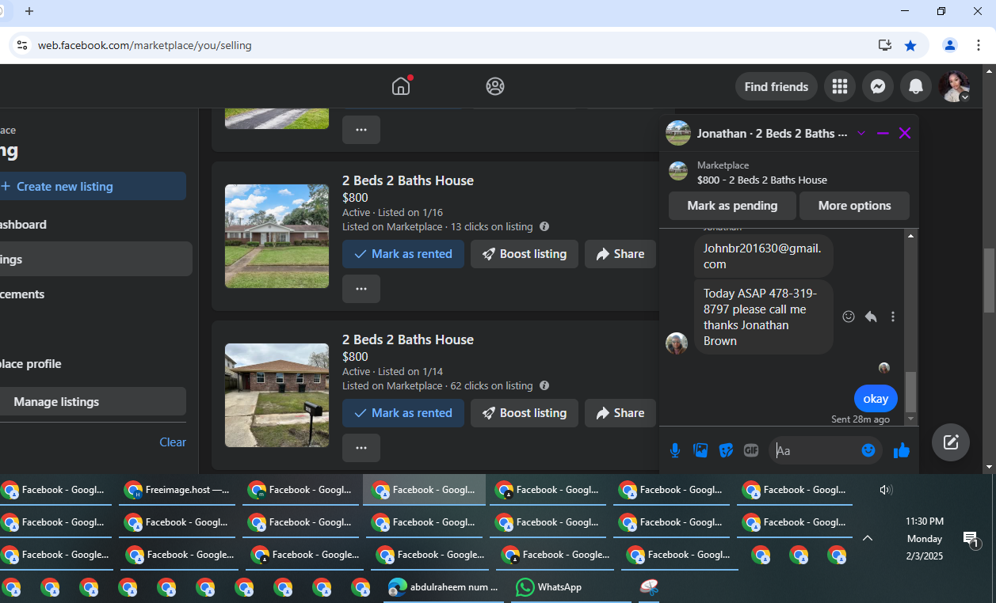
Task: Open a new browser tab
Action: point(29,11)
